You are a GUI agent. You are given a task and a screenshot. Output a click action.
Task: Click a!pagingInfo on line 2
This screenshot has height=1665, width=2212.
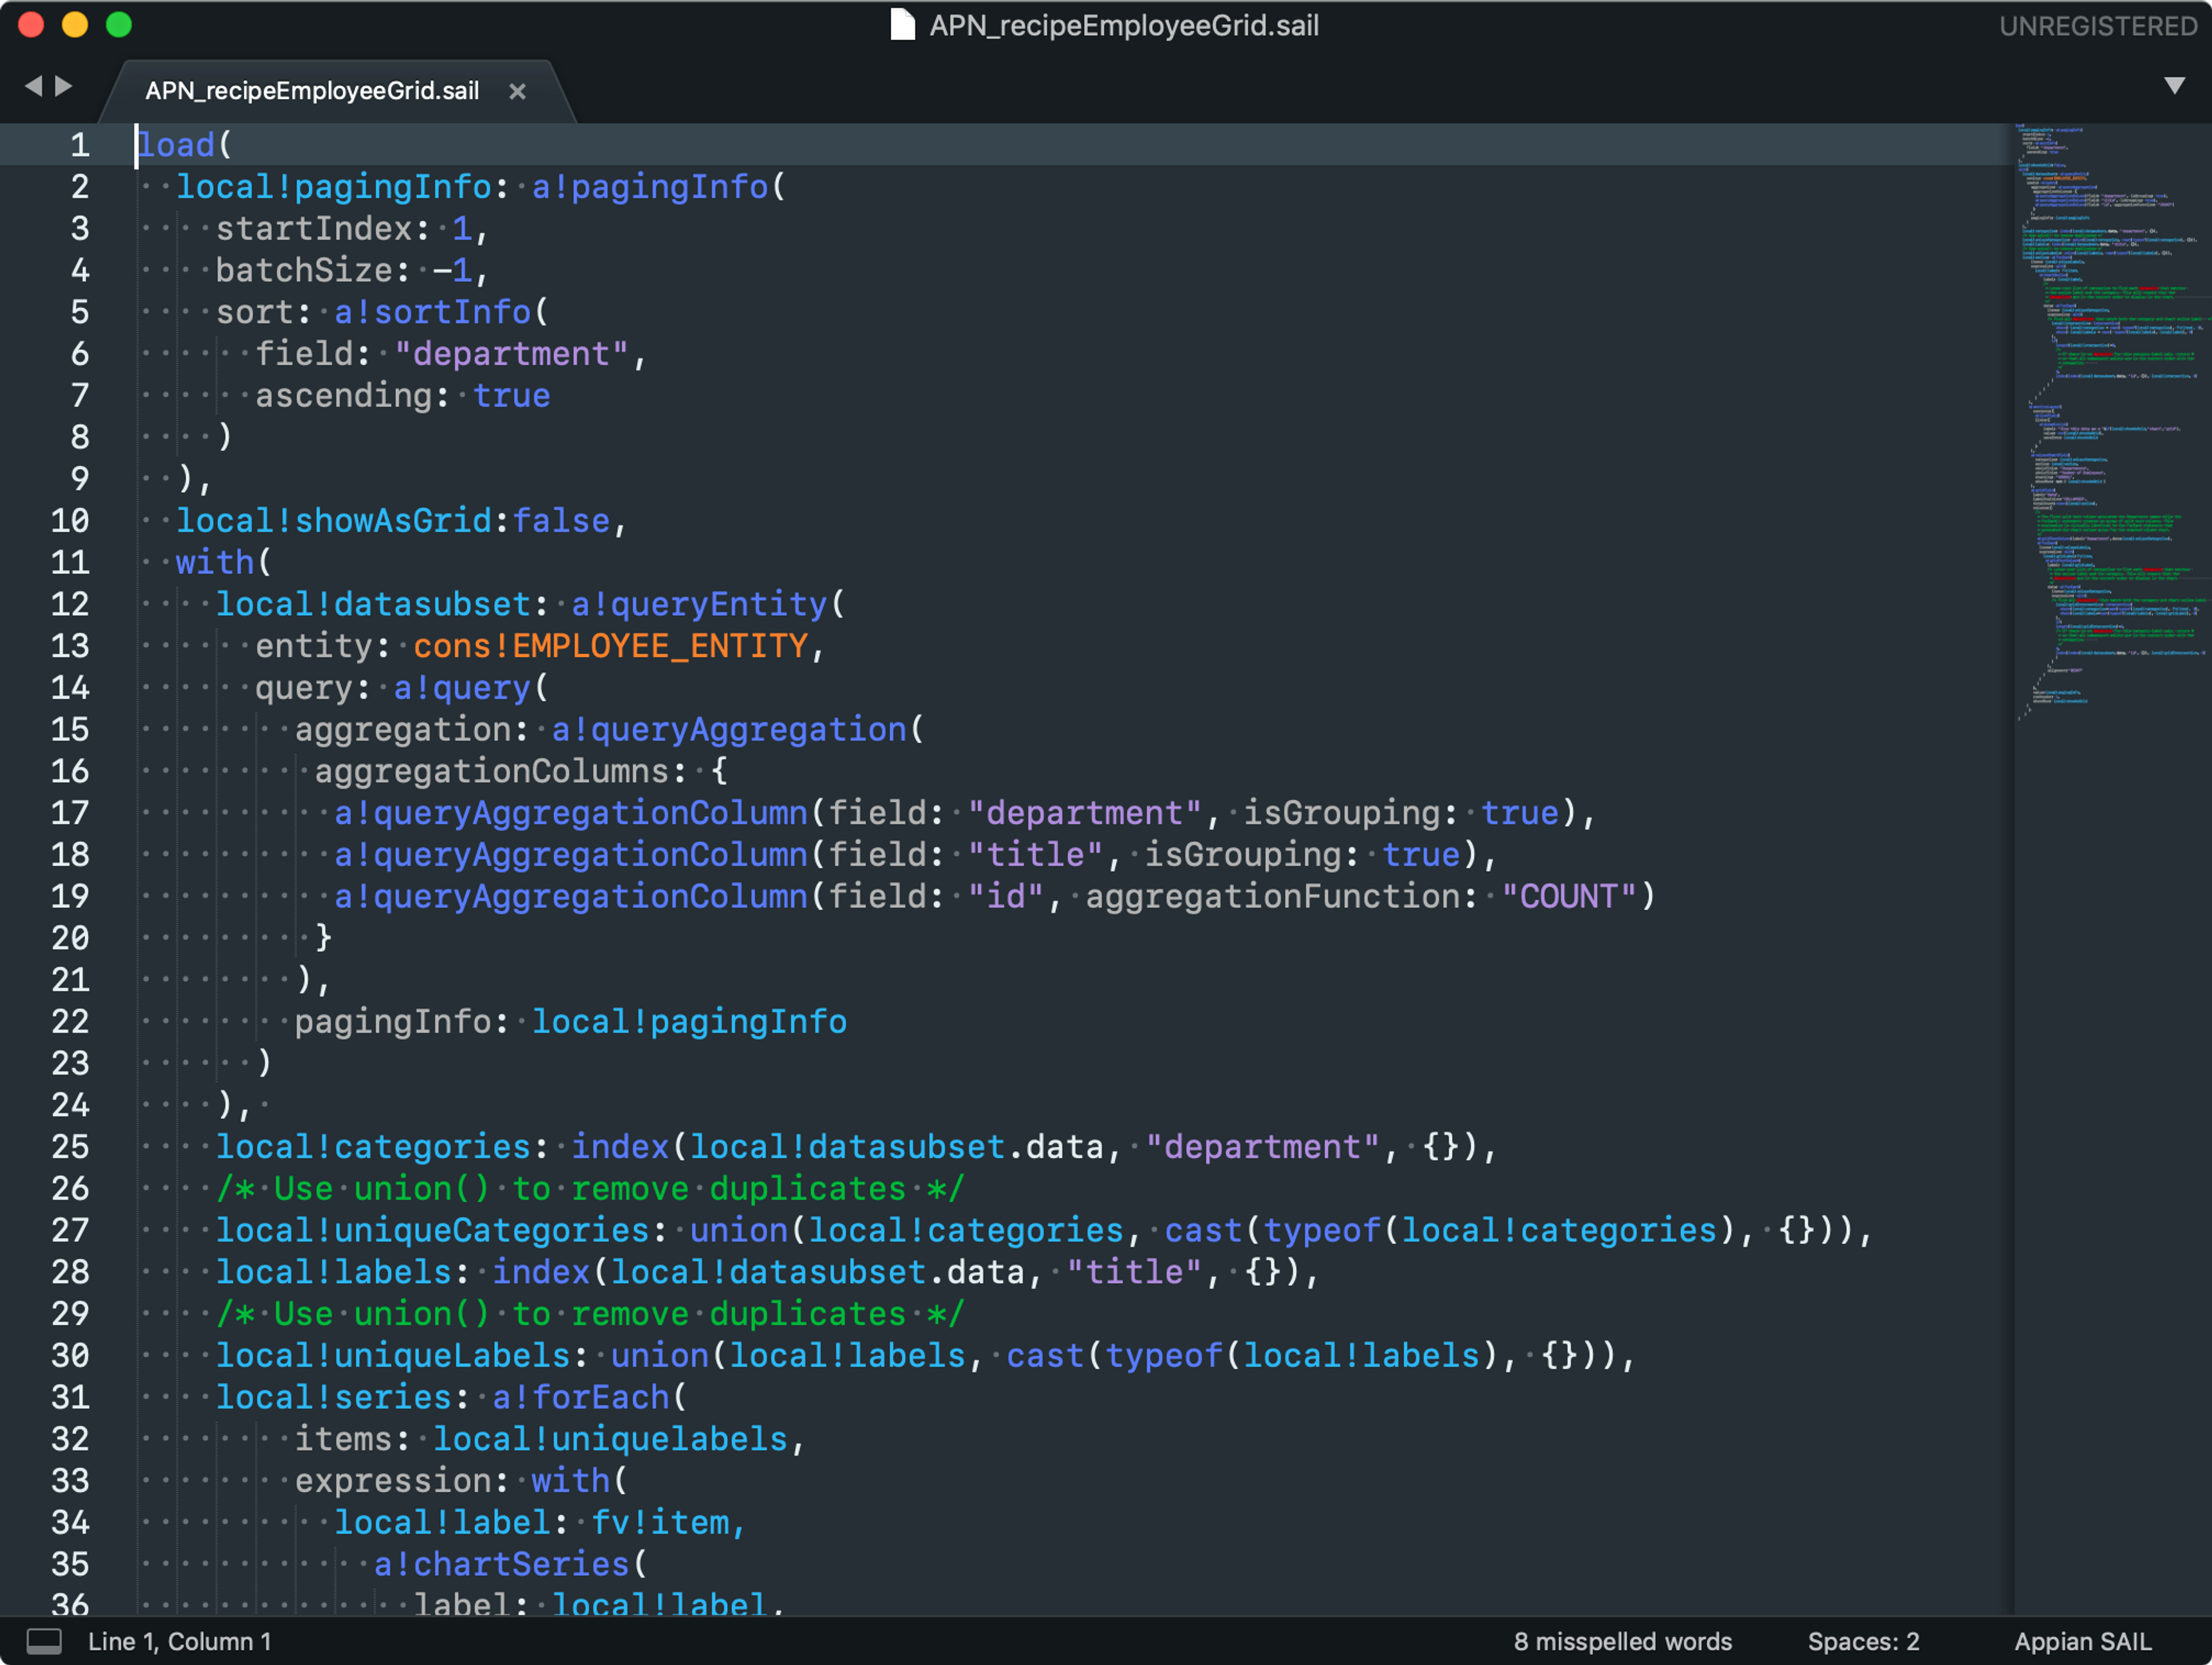click(650, 187)
